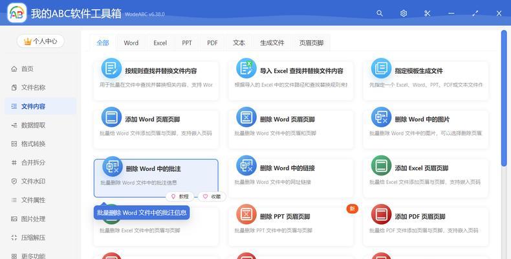Click the shield icon beside 文件水印
This screenshot has height=259, width=511.
(14, 181)
